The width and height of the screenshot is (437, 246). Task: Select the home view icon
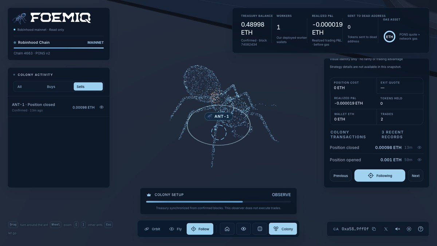(x=227, y=229)
